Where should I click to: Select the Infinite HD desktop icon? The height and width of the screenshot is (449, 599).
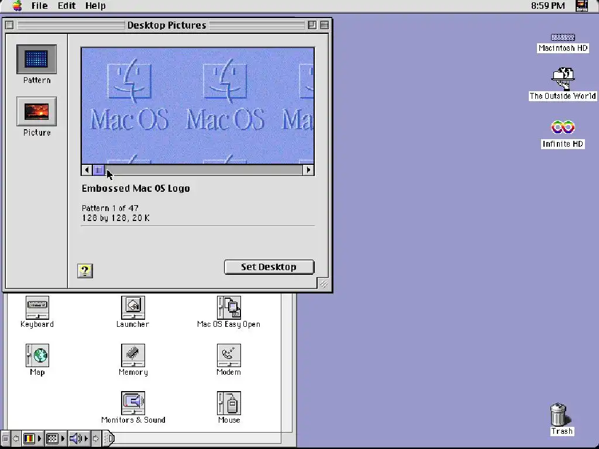[563, 127]
